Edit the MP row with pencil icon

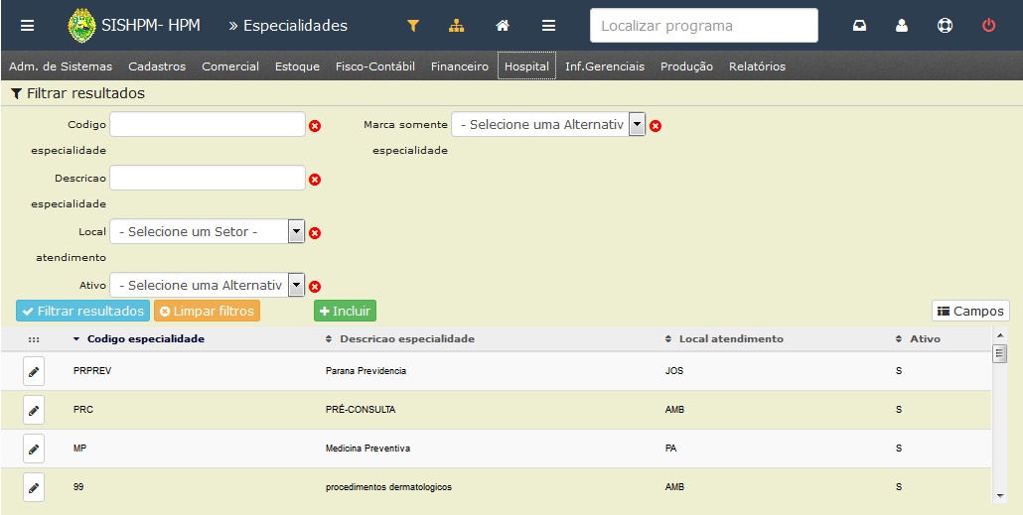[34, 449]
